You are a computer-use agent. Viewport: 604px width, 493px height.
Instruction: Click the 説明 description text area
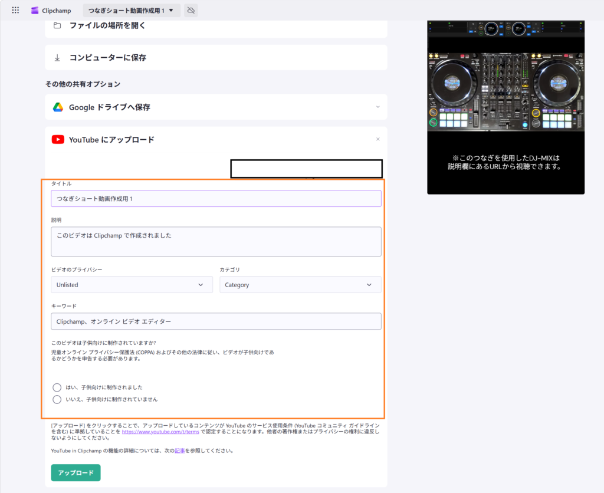[x=216, y=242]
